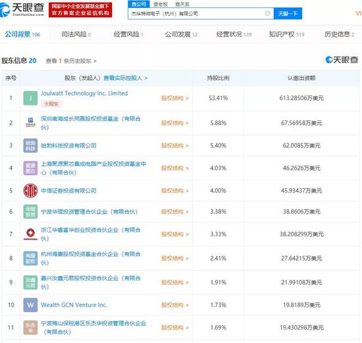
Task: Click the 哈勃科技 shareholder logo icon
Action: (30, 145)
